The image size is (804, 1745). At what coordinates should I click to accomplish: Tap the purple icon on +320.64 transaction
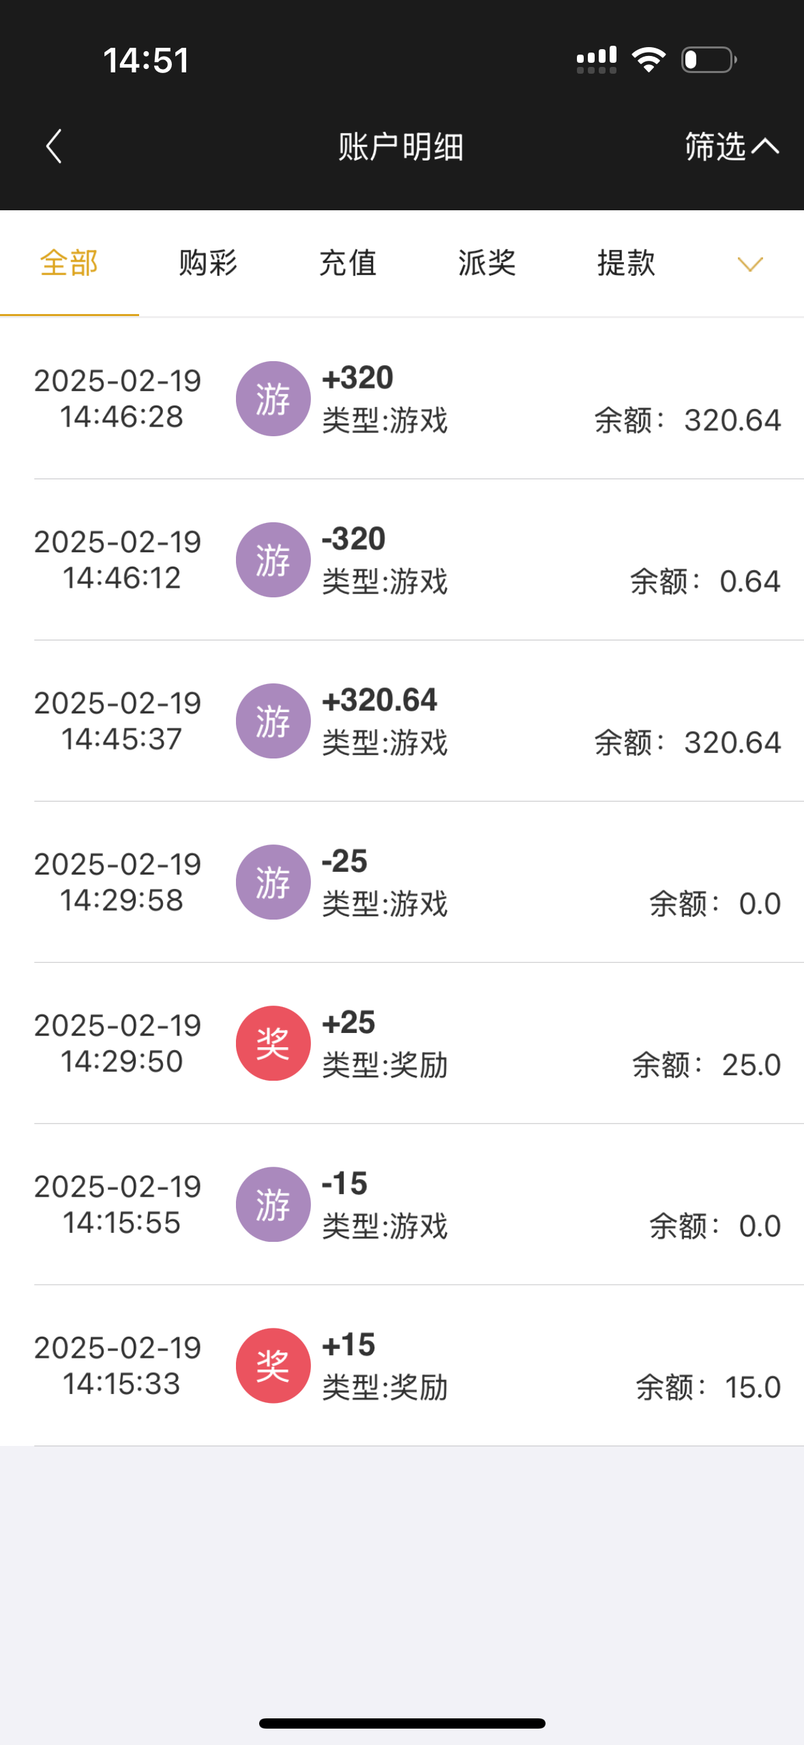273,721
